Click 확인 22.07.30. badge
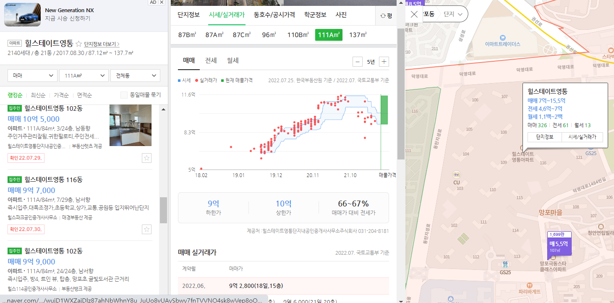Viewport: 614px width, 303px height. tap(26, 229)
